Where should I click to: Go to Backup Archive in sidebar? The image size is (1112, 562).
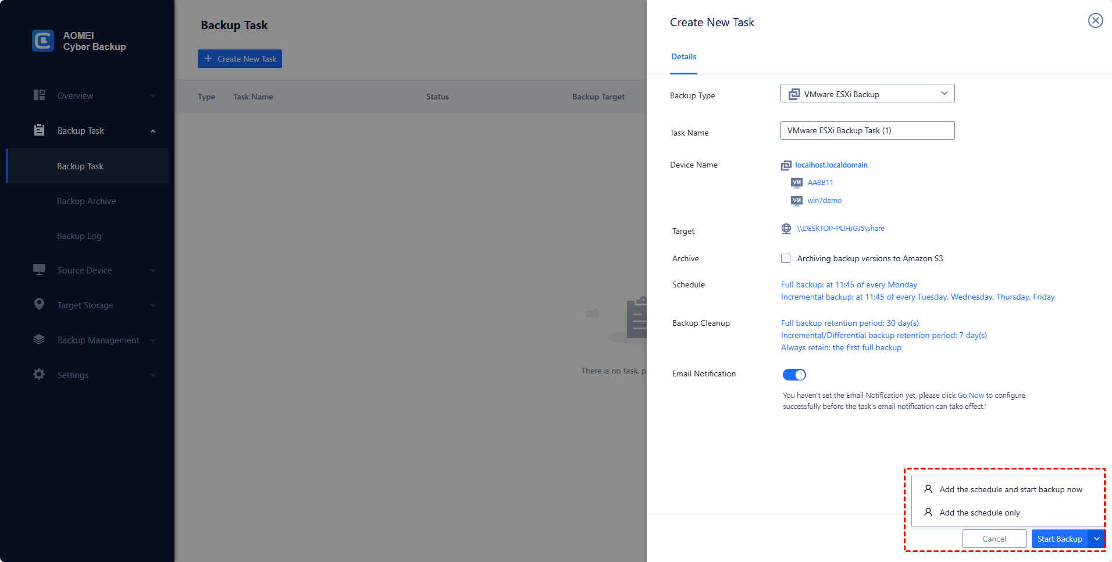87,201
